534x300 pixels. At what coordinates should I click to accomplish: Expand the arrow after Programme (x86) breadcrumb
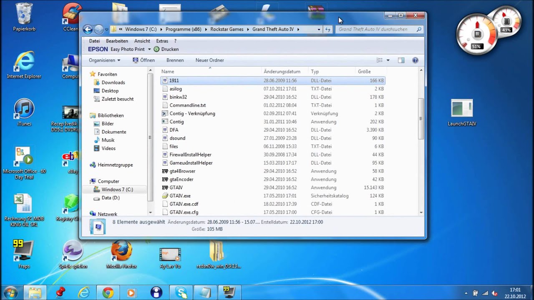205,30
